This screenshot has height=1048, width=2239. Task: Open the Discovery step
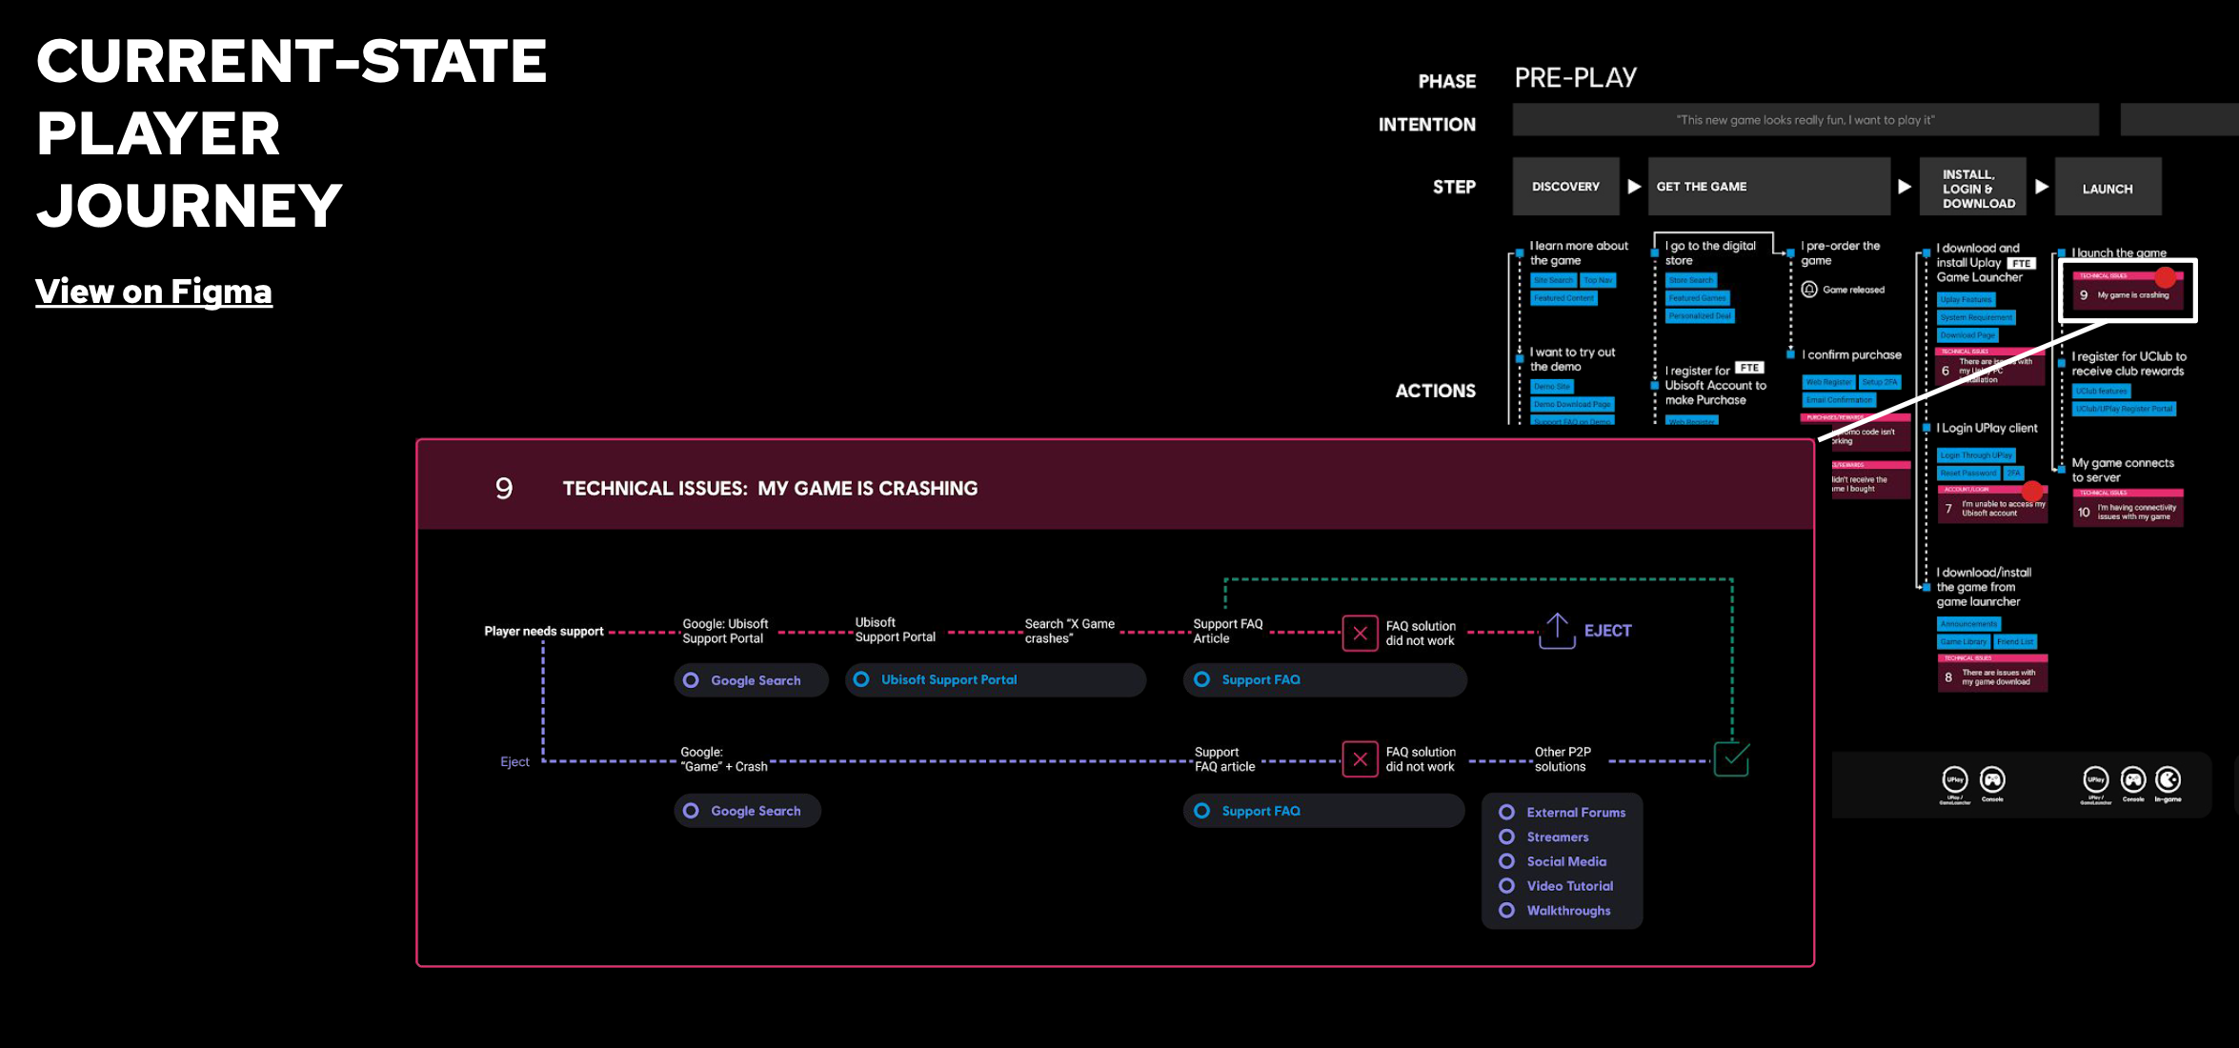point(1565,187)
